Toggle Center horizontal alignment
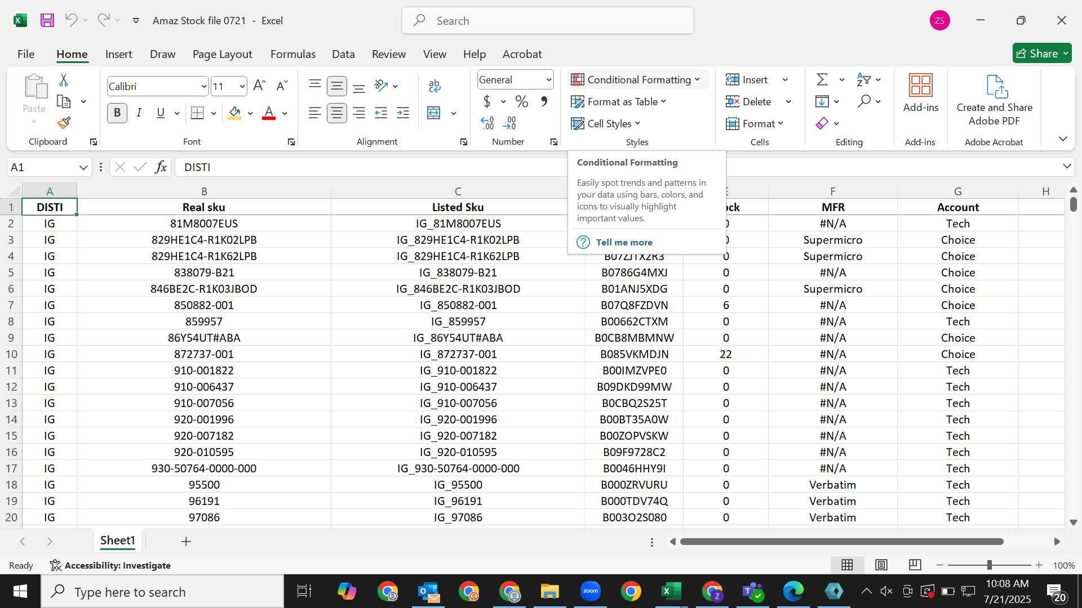 (337, 113)
